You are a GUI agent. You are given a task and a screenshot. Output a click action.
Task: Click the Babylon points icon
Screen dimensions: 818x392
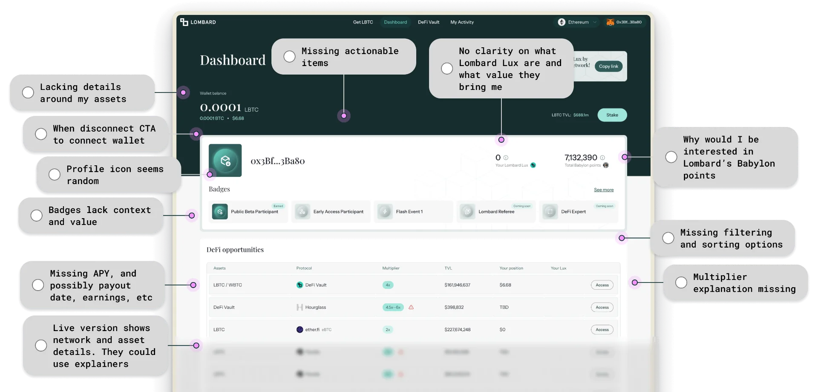606,165
